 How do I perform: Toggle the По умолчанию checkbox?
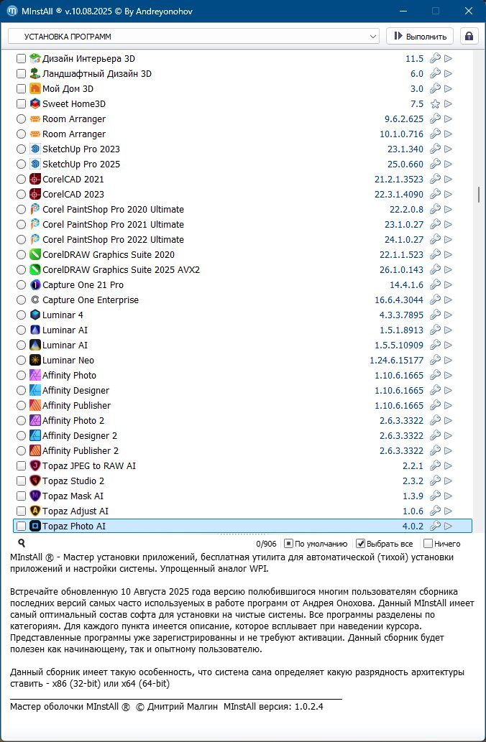point(288,544)
